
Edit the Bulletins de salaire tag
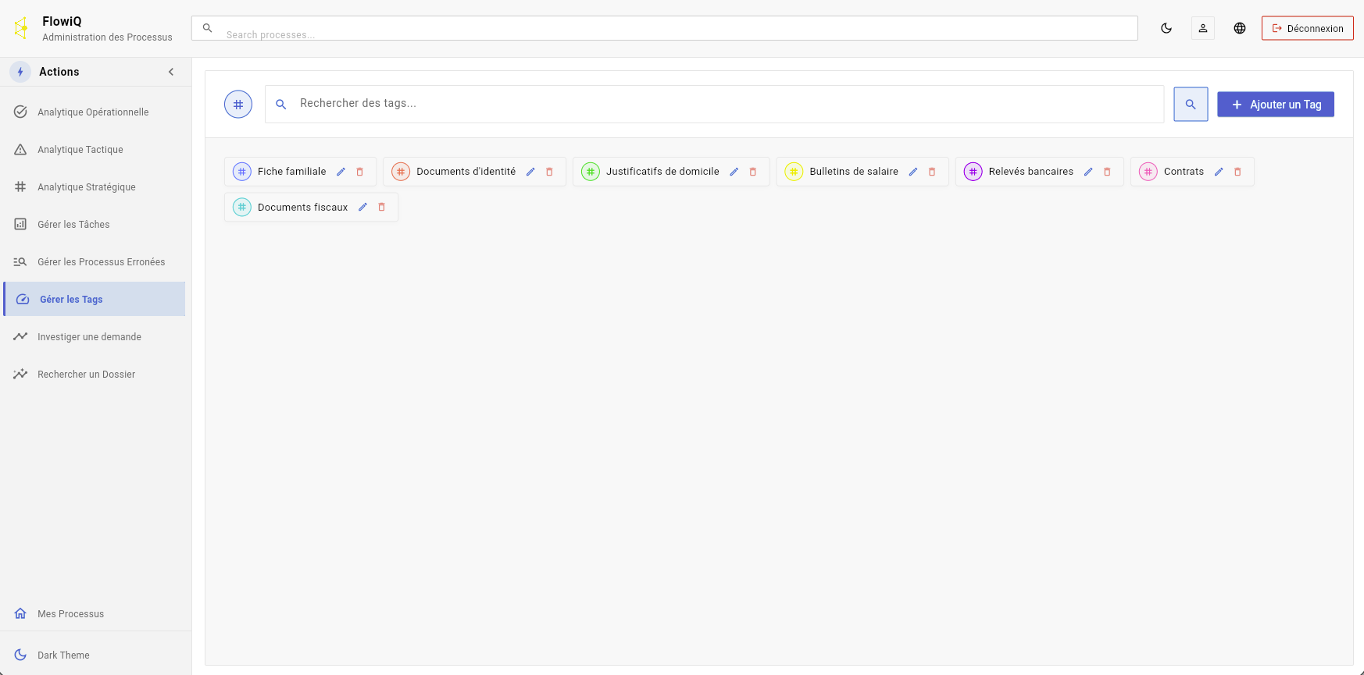[x=912, y=172]
